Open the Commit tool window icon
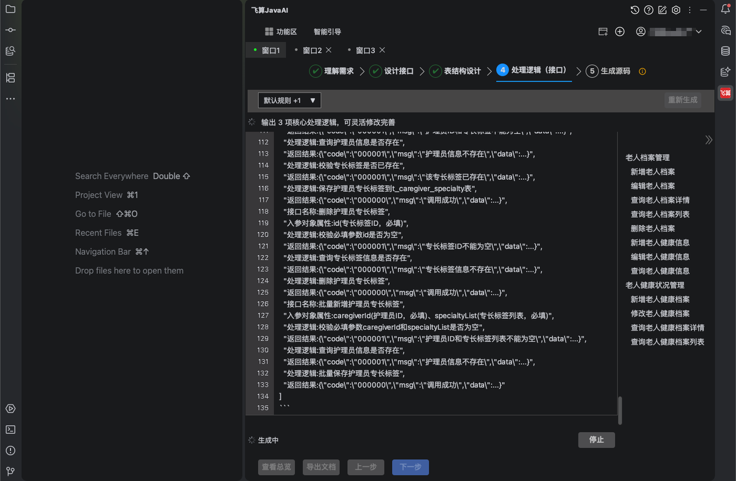 pyautogui.click(x=10, y=30)
